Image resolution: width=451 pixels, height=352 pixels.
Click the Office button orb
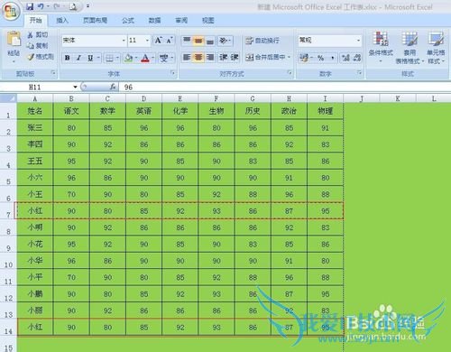coord(11,11)
